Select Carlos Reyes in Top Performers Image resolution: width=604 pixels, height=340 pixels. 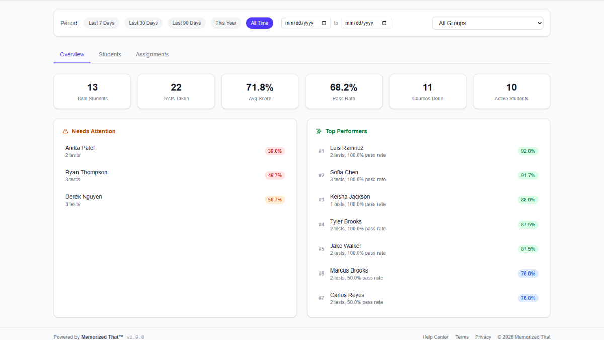coord(428,298)
